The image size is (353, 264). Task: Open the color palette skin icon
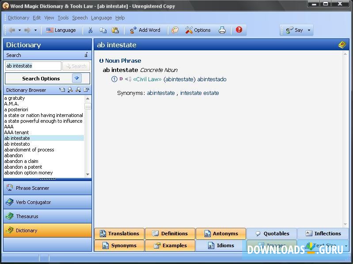(175, 30)
